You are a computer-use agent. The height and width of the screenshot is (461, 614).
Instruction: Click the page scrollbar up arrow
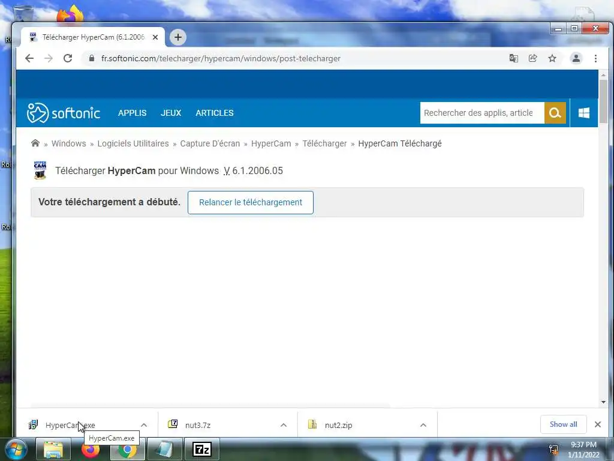[x=603, y=74]
